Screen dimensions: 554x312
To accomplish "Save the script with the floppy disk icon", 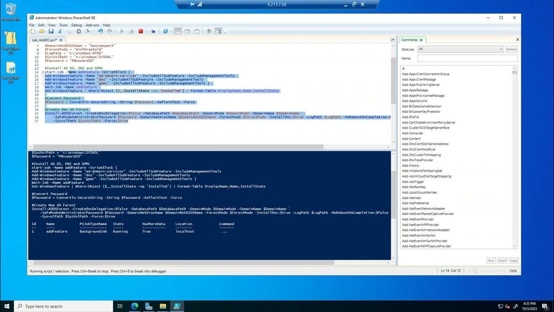I will click(x=51, y=31).
